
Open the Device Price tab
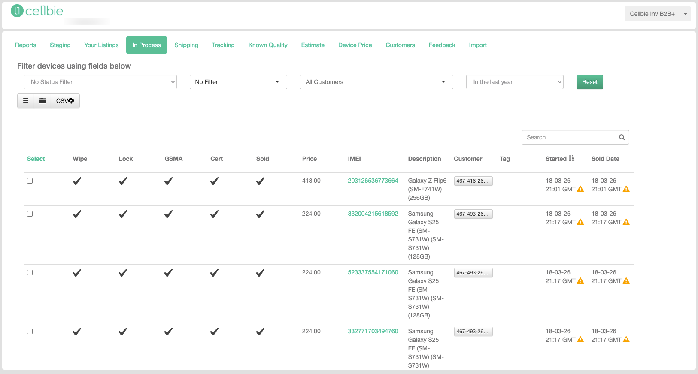tap(355, 45)
